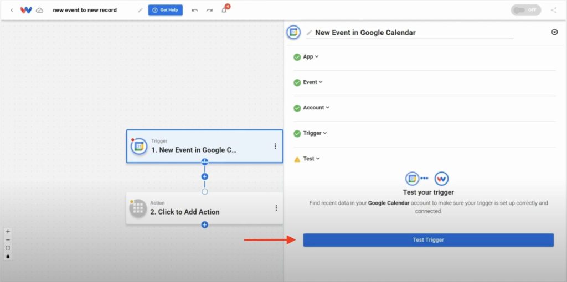Click the cloud save status icon
567x282 pixels.
click(39, 10)
